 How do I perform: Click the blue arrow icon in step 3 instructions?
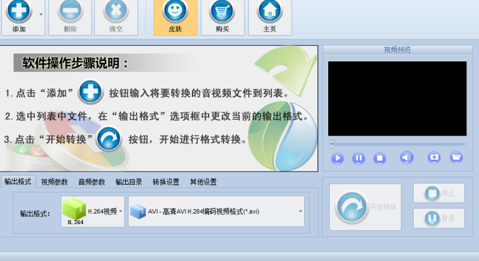[109, 139]
